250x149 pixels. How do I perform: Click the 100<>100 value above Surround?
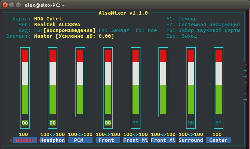(191, 134)
